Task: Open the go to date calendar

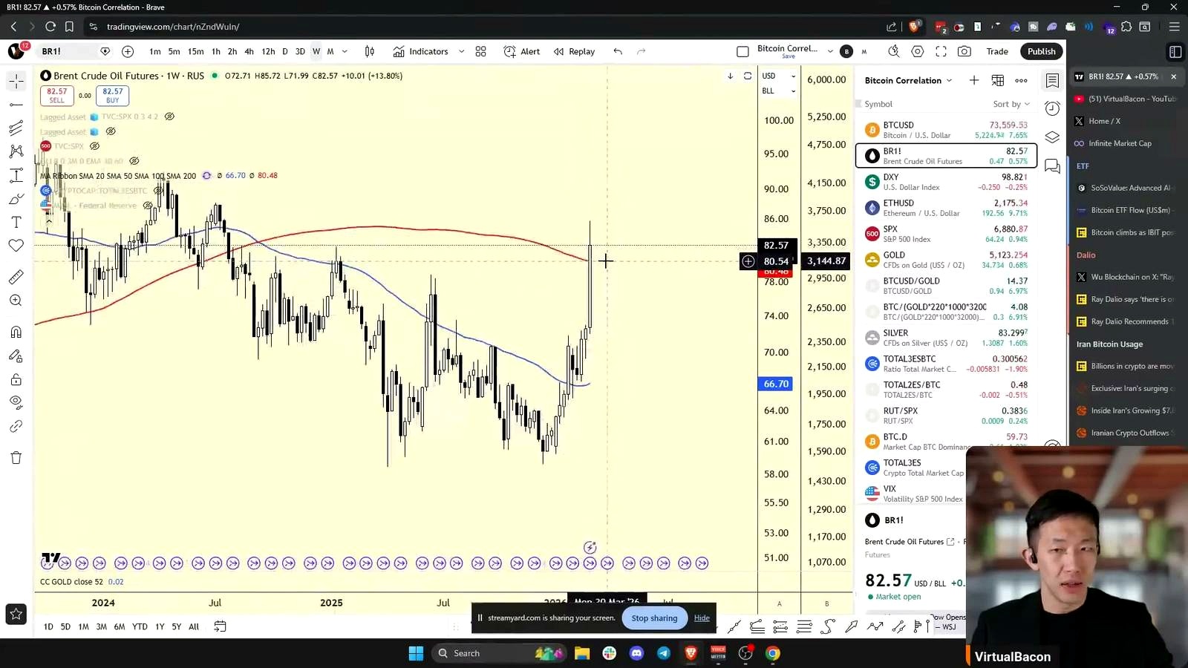Action: pyautogui.click(x=220, y=626)
